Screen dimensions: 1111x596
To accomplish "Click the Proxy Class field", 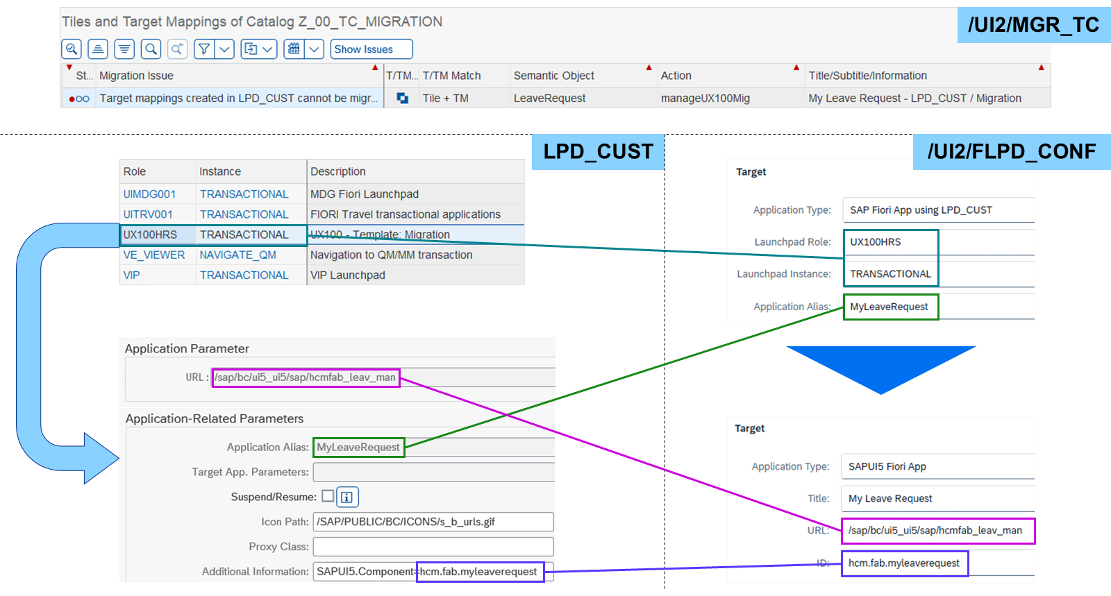I will tap(433, 547).
